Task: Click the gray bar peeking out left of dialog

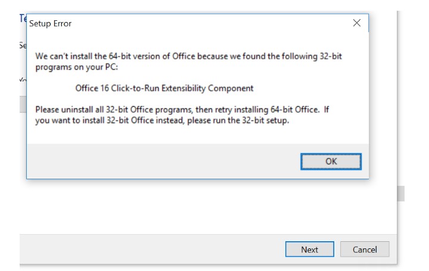Action: [23, 104]
